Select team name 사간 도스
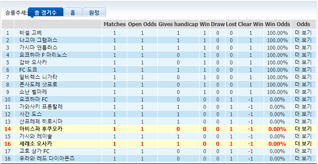318x164 pixels. point(30,114)
